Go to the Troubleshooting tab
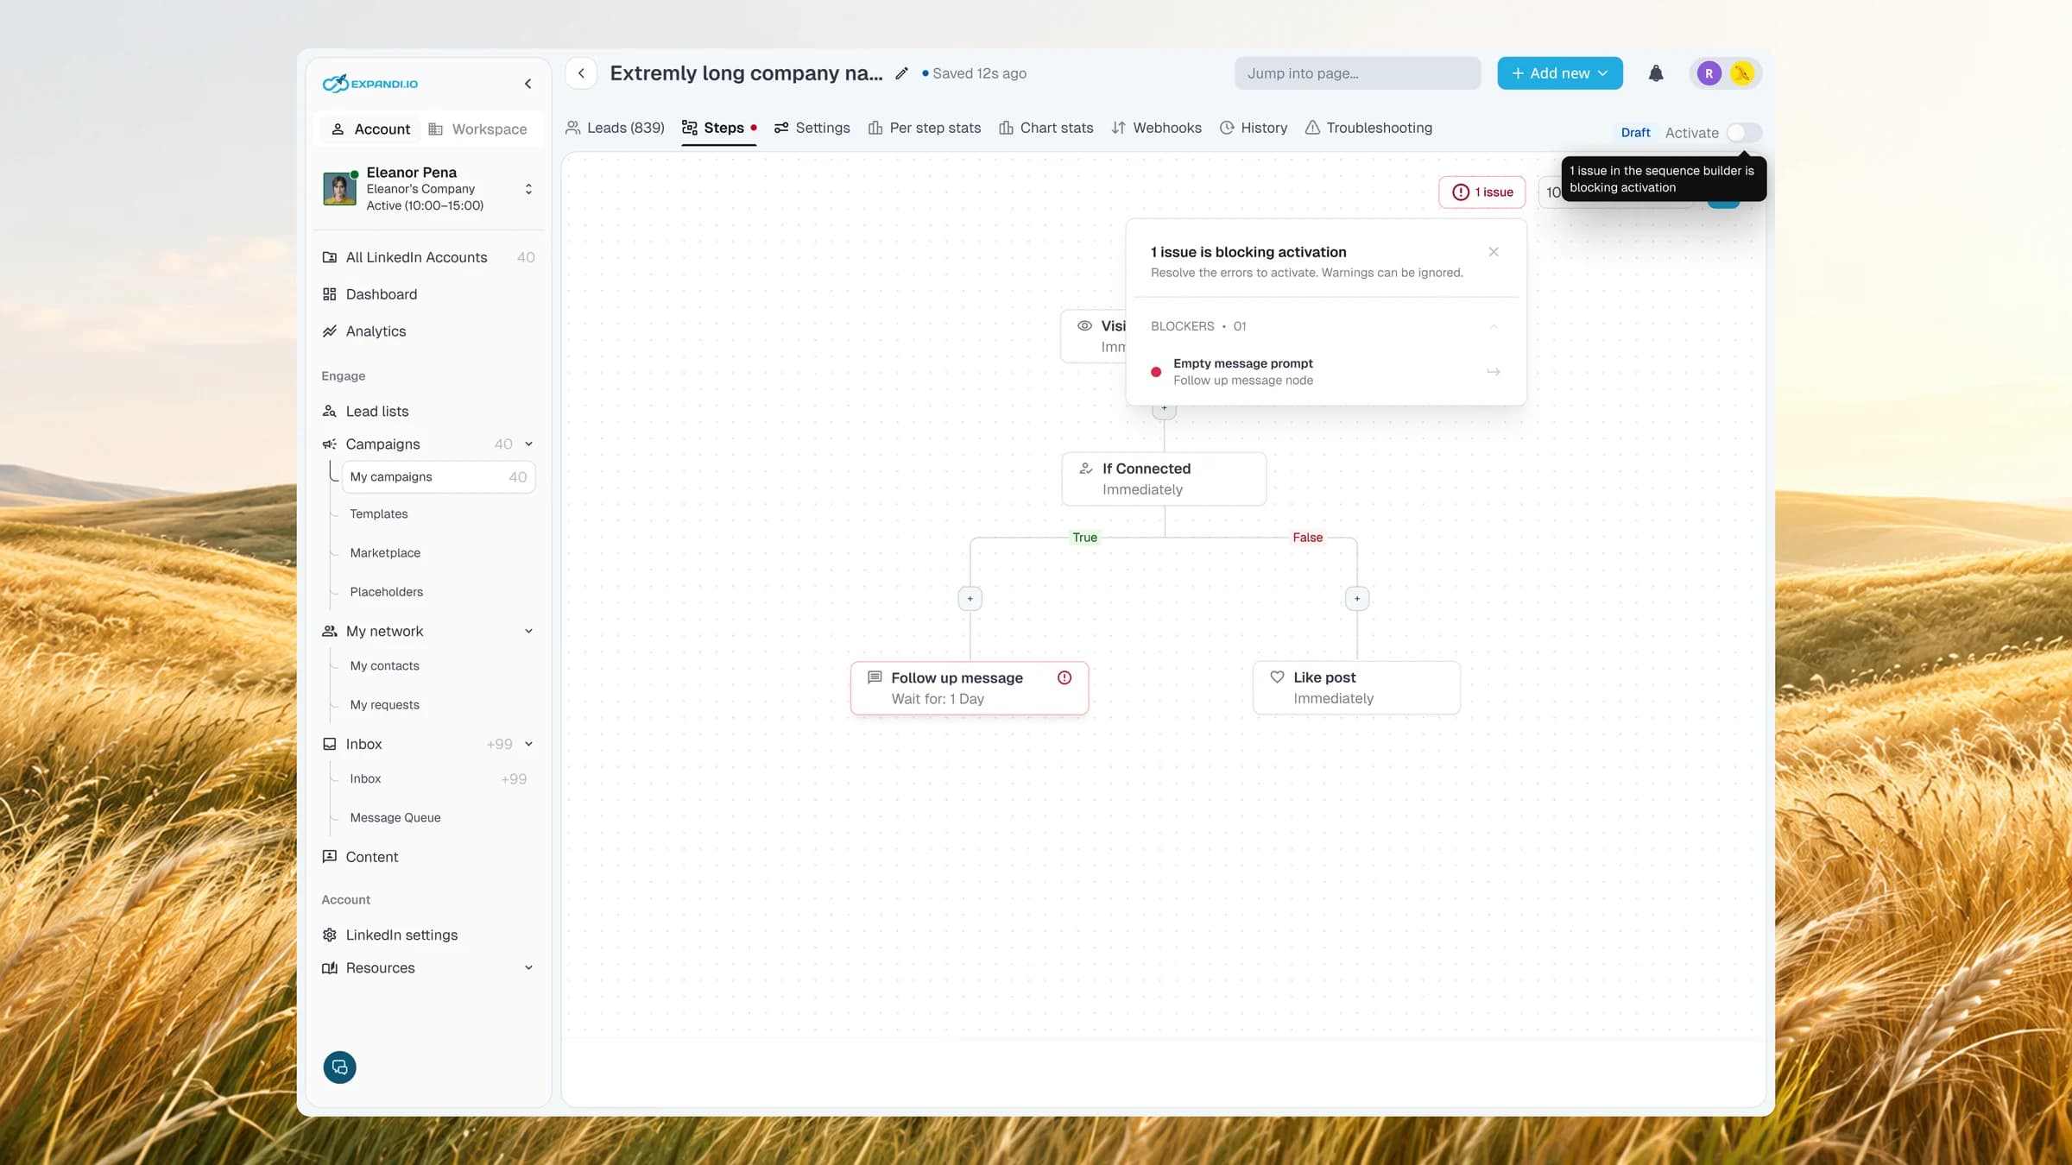 point(1368,128)
